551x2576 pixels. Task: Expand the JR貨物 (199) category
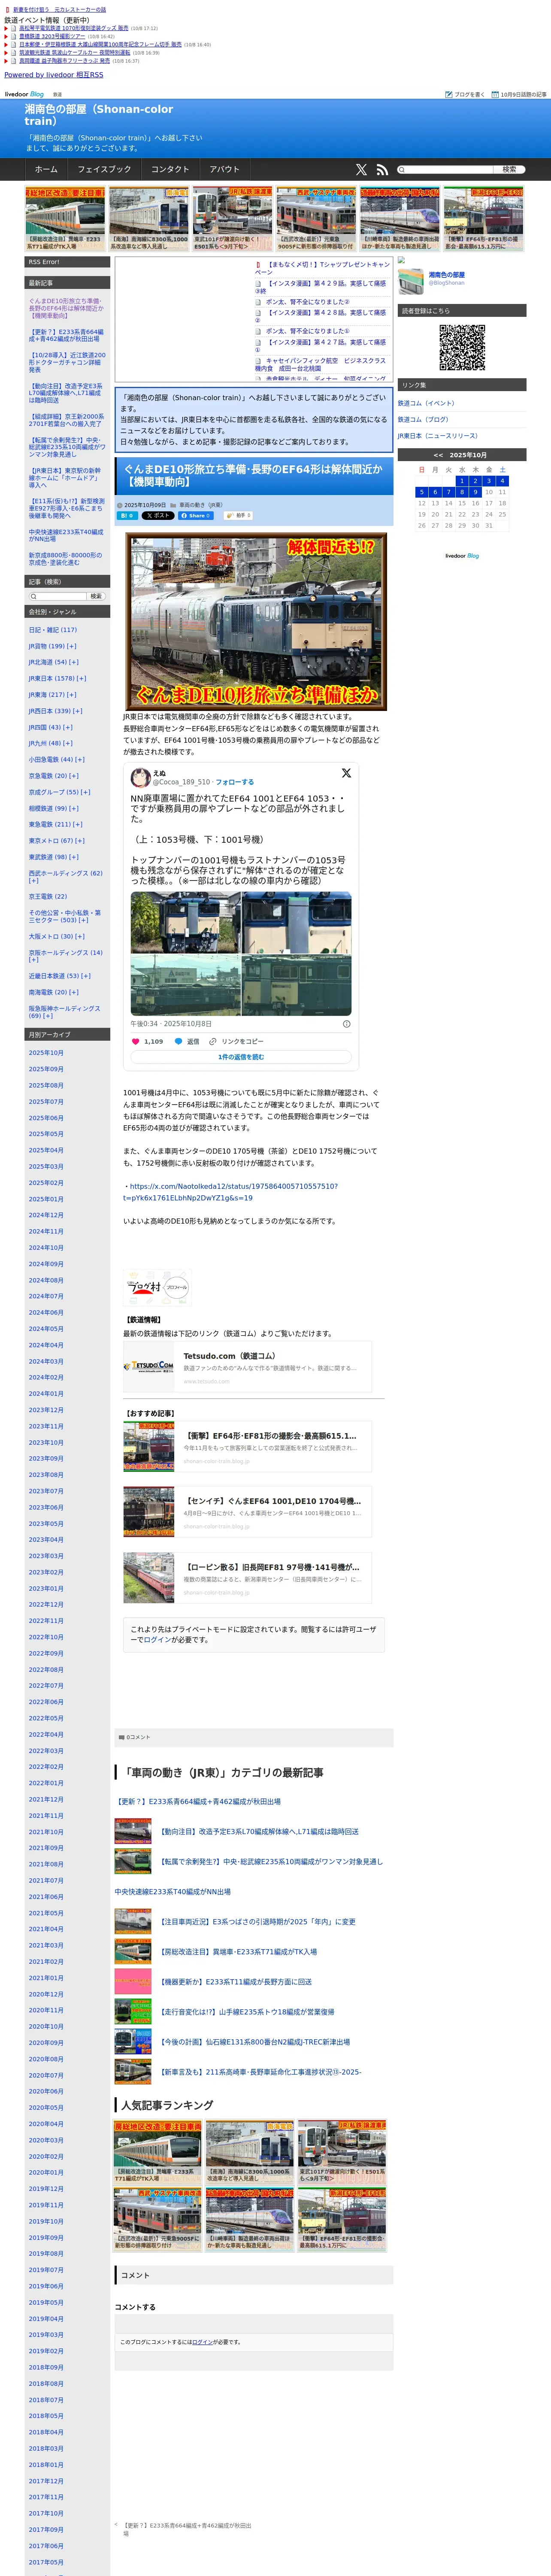pyautogui.click(x=72, y=646)
